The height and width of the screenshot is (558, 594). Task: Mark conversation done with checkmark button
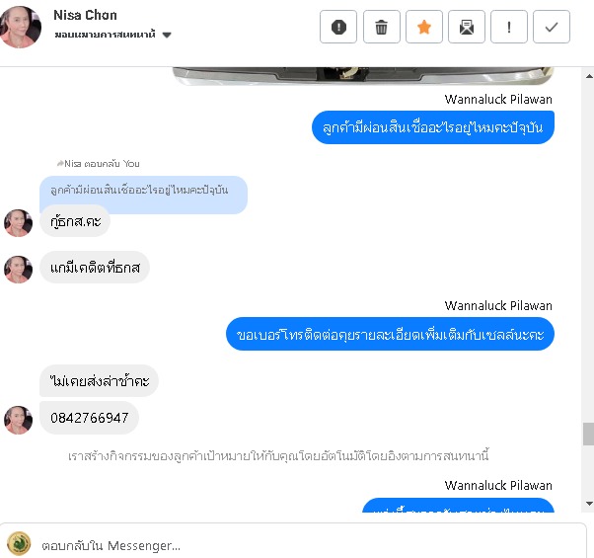point(552,27)
